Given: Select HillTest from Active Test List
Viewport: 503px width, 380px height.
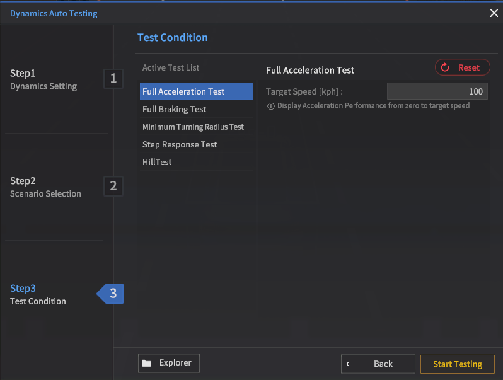Looking at the screenshot, I should pyautogui.click(x=157, y=162).
